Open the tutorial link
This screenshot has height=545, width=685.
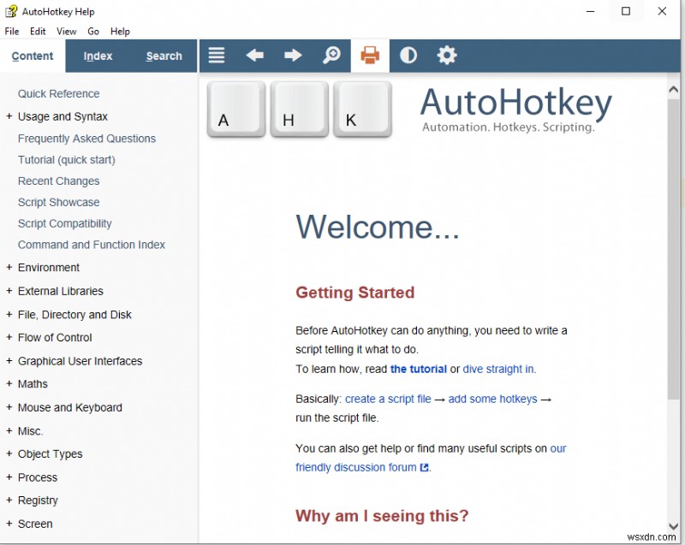point(419,369)
